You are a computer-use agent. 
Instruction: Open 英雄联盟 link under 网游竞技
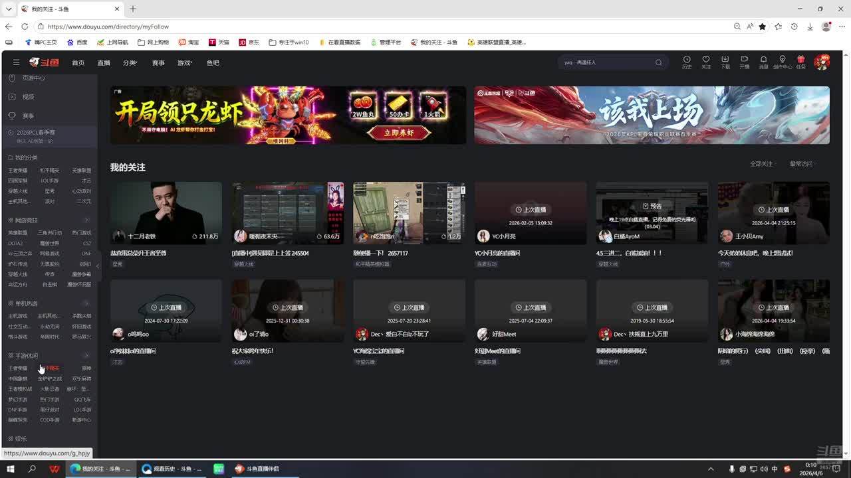click(x=17, y=233)
